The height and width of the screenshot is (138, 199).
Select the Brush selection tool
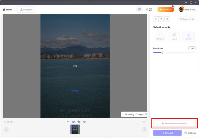click(x=189, y=36)
